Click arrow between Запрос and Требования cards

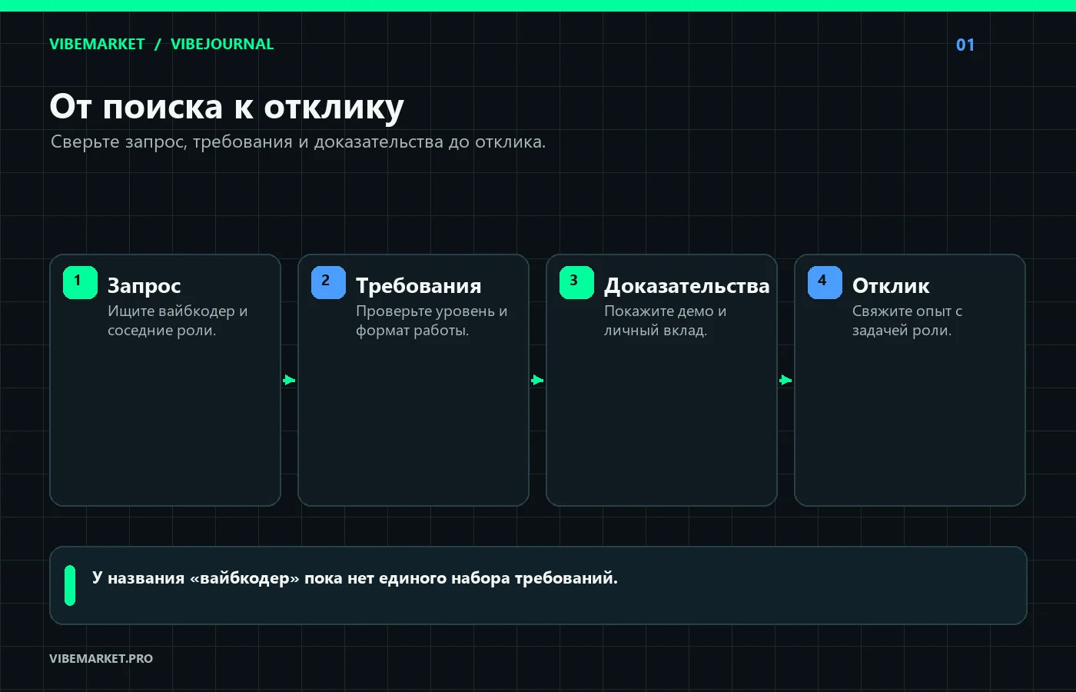point(289,380)
